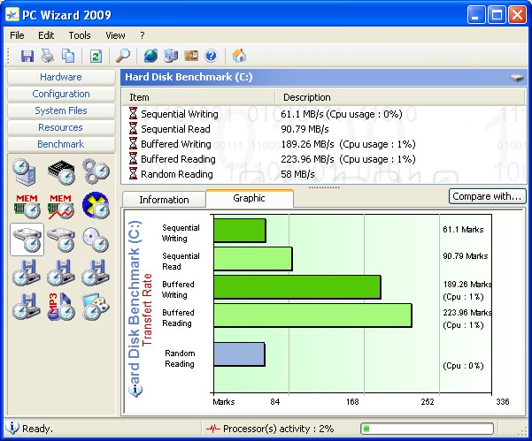Open search with the magnifying glass icon
The height and width of the screenshot is (441, 532).
(123, 56)
